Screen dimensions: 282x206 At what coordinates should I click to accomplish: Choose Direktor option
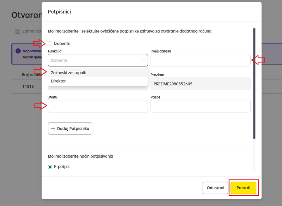pos(98,81)
